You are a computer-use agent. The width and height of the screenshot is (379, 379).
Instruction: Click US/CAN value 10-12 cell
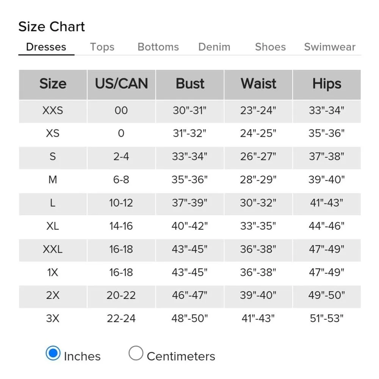click(x=121, y=203)
